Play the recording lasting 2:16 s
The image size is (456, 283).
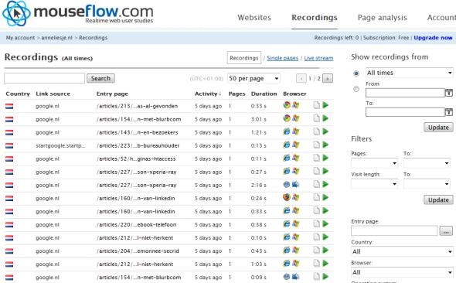pyautogui.click(x=325, y=184)
